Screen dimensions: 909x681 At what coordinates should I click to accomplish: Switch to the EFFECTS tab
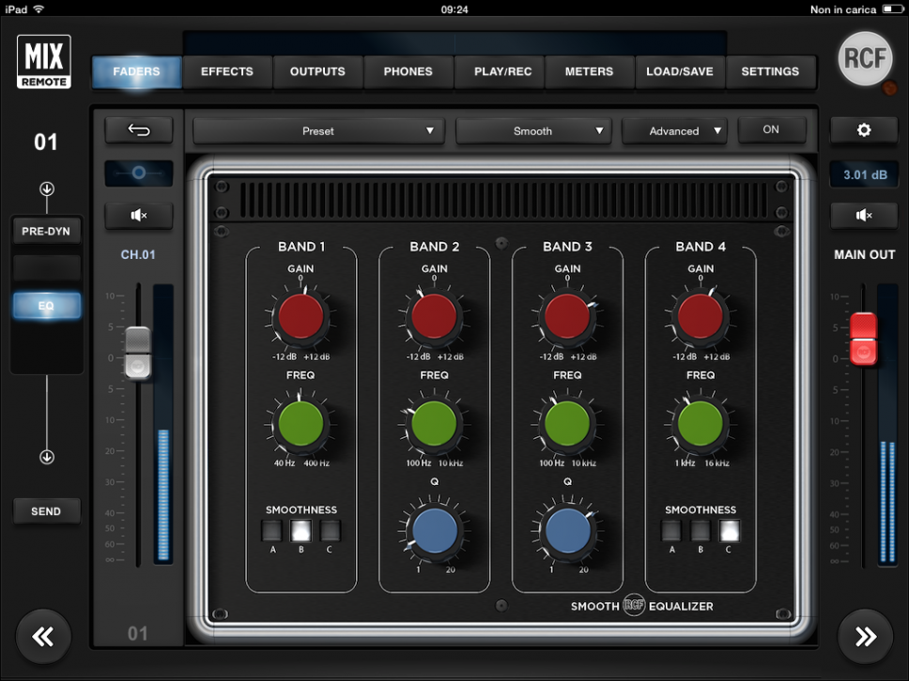227,71
